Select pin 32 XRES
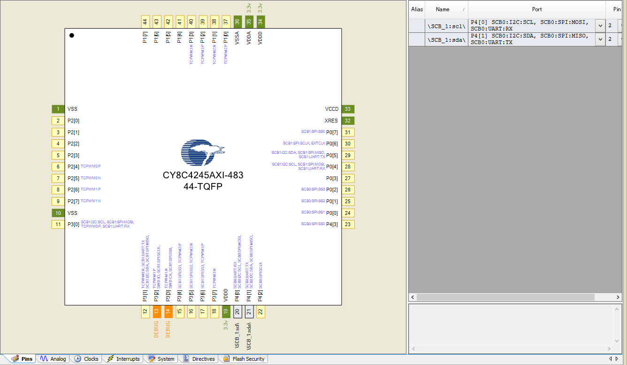 (x=348, y=121)
